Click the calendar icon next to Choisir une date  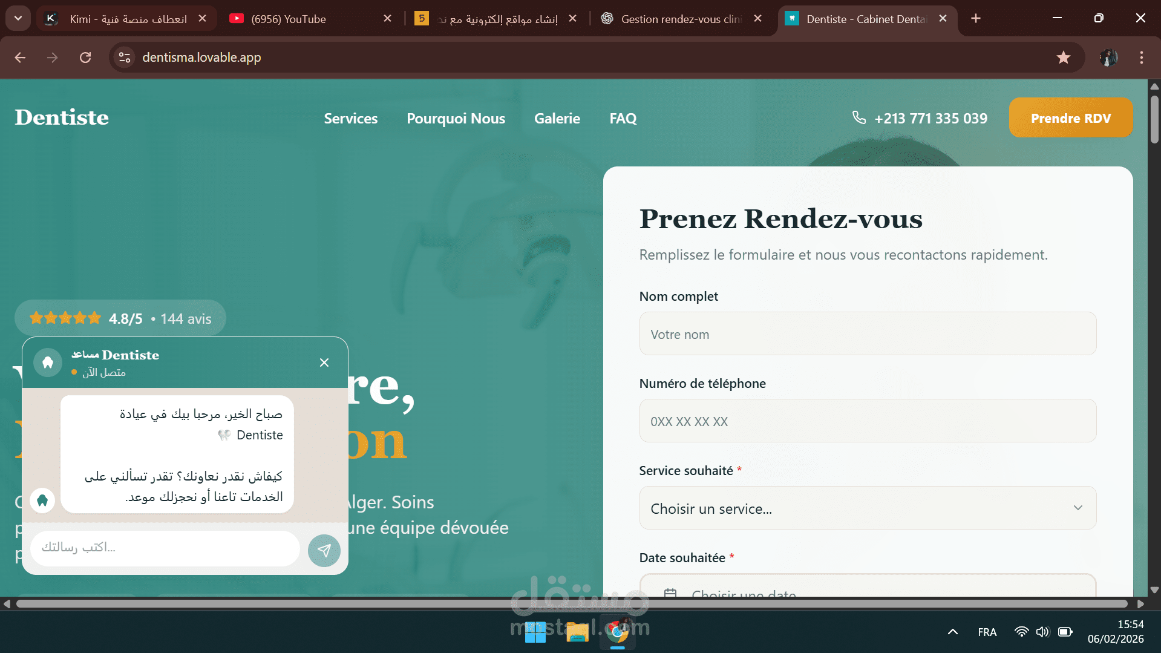click(670, 594)
